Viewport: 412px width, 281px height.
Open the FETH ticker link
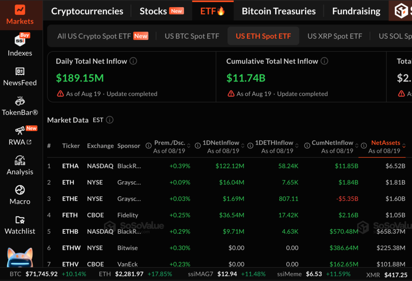pos(70,215)
